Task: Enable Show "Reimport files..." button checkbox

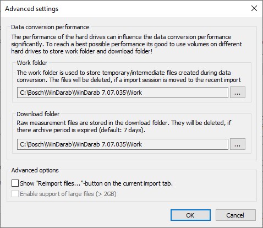Action: tap(15, 183)
